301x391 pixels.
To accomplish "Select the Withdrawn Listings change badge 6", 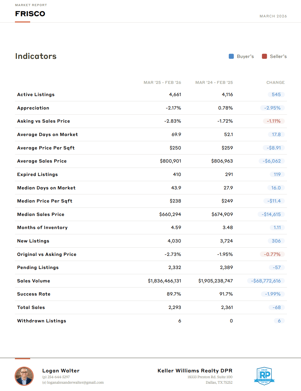I will pyautogui.click(x=279, y=321).
